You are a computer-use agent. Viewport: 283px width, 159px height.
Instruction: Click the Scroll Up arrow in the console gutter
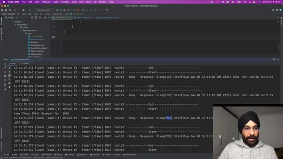tap(10, 68)
